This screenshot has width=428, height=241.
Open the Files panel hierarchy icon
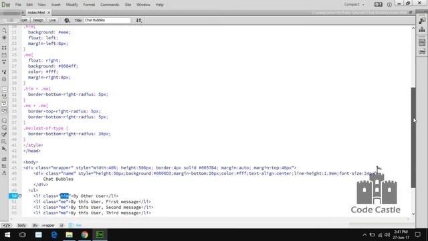pyautogui.click(x=422, y=29)
